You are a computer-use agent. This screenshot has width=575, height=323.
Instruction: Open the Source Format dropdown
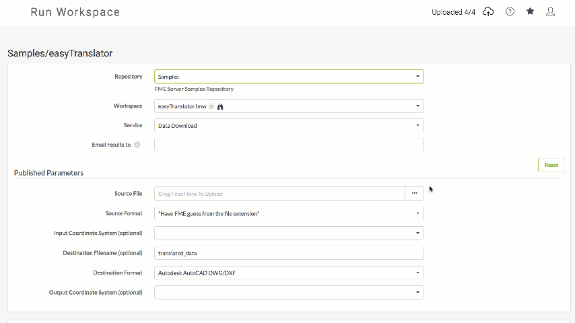pyautogui.click(x=289, y=213)
